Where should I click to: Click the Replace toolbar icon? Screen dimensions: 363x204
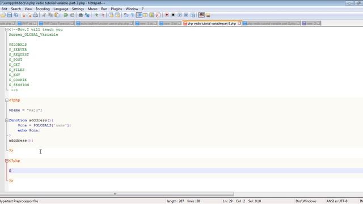pyautogui.click(x=87, y=15)
